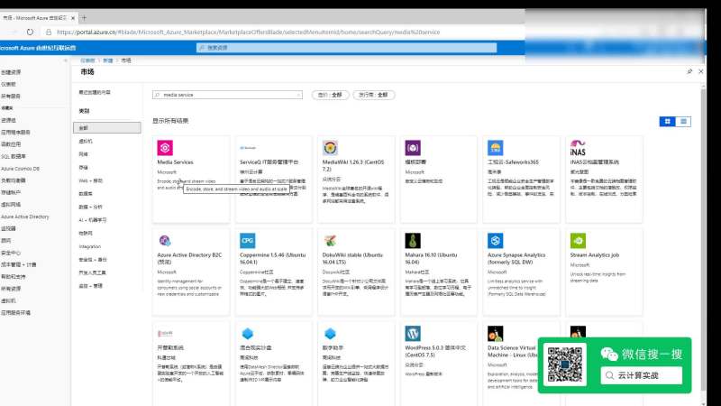Click the page vertical scrollbar

[703, 239]
